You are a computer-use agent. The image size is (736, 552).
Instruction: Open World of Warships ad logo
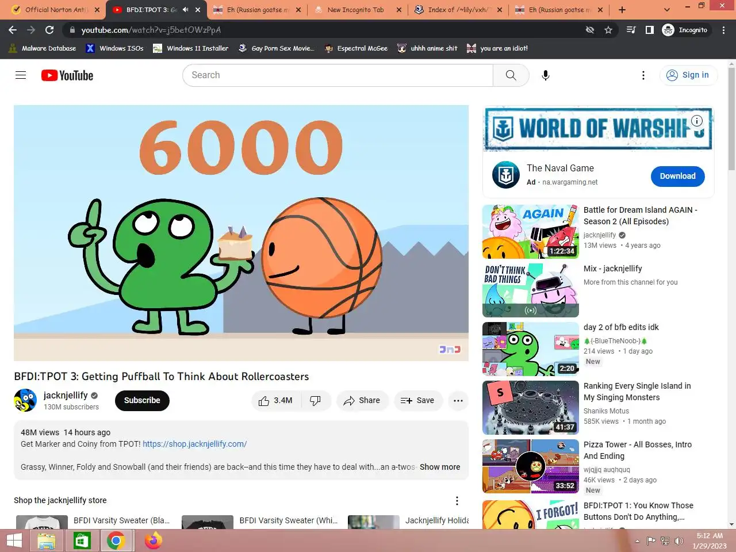506,175
